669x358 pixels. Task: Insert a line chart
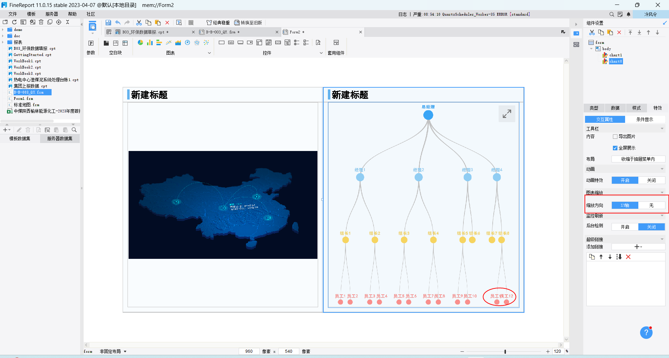(169, 42)
